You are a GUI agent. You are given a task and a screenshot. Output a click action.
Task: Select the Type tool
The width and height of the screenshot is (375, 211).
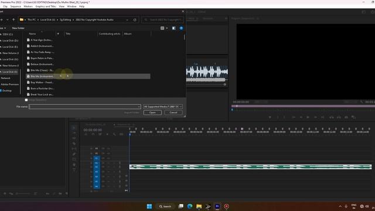[x=74, y=170]
